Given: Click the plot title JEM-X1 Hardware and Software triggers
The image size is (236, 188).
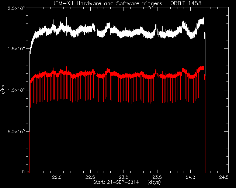Looking at the screenshot, I should [107, 3].
